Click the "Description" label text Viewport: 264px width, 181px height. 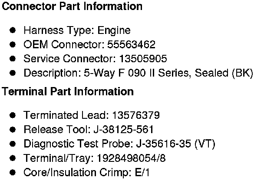(47, 73)
